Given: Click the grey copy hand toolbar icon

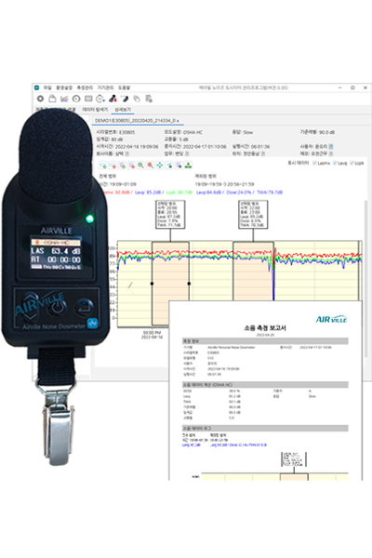Looking at the screenshot, I should 137,99.
